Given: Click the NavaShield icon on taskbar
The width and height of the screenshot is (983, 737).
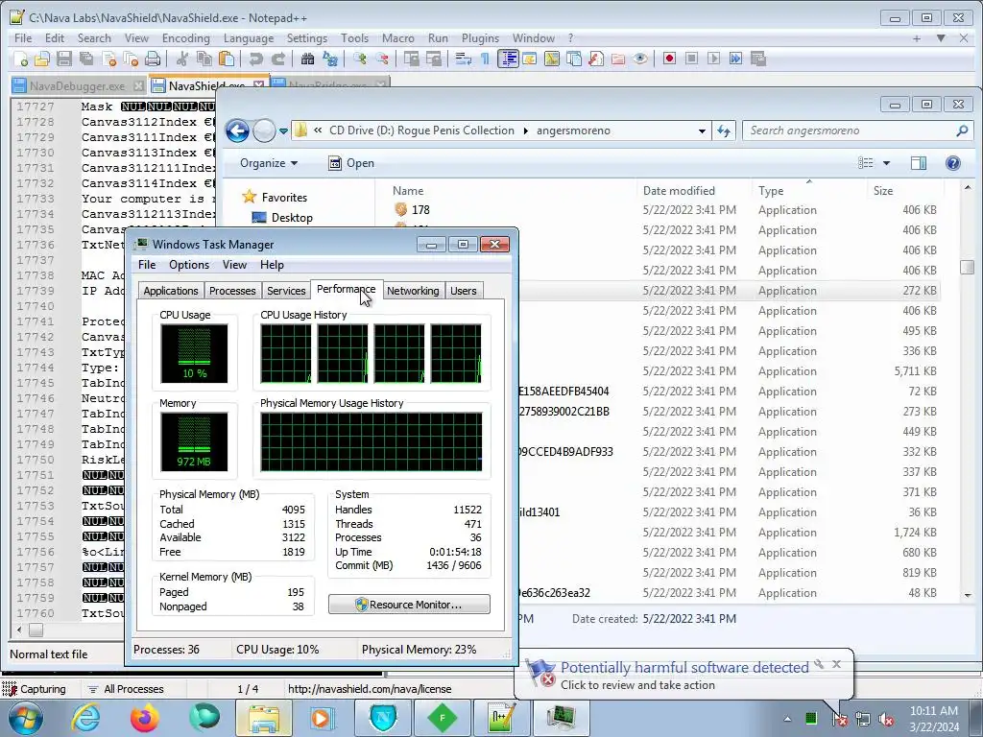Looking at the screenshot, I should pyautogui.click(x=383, y=718).
